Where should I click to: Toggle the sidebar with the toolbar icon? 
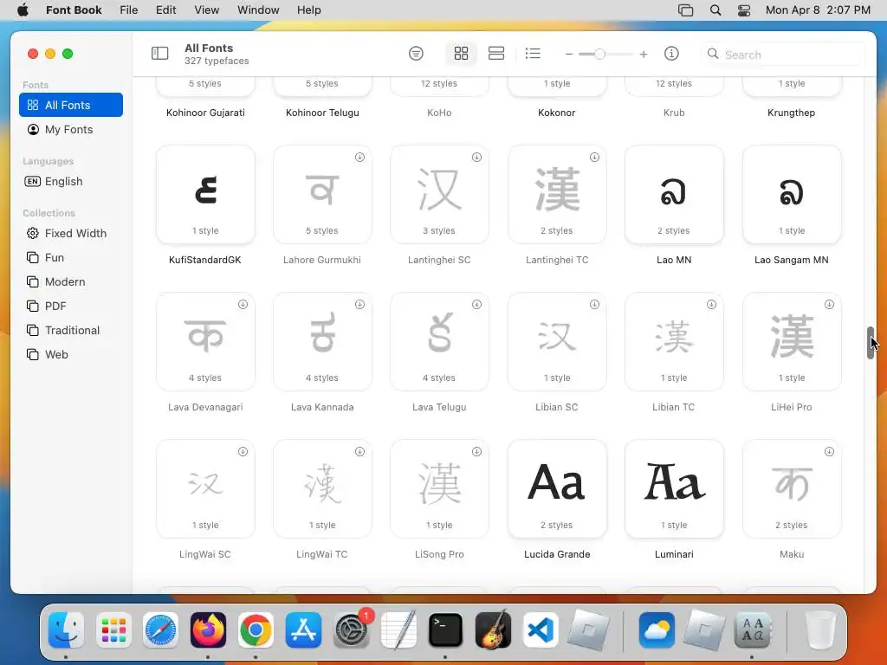pyautogui.click(x=159, y=54)
